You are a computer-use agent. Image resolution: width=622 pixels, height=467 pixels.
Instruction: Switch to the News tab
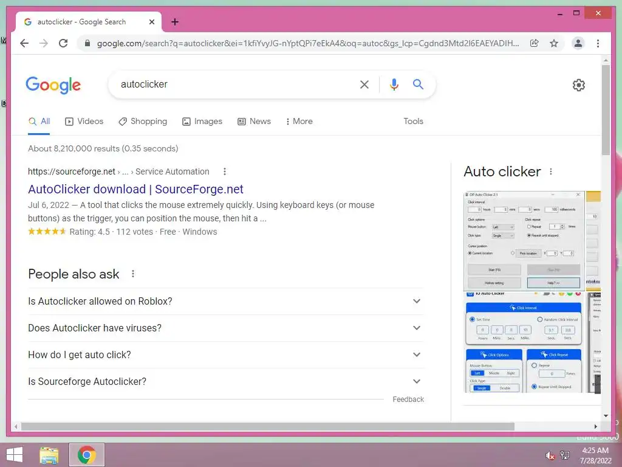click(x=255, y=122)
